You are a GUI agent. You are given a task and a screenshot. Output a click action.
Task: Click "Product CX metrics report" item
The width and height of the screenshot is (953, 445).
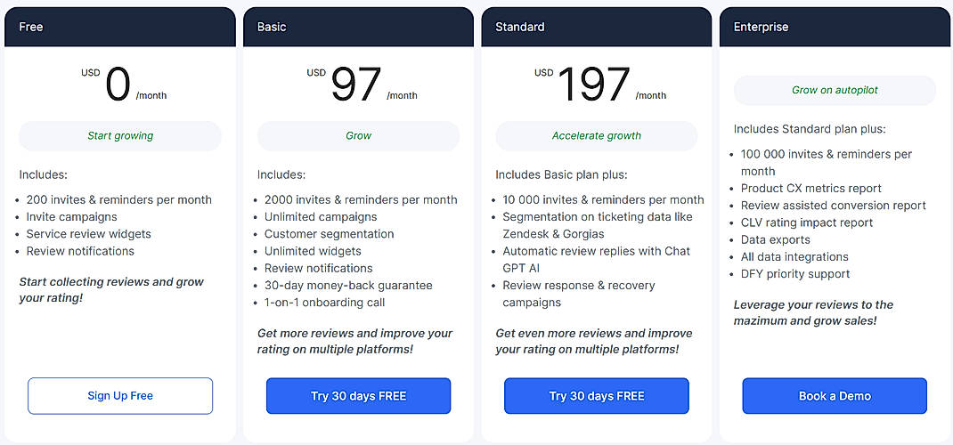(811, 189)
